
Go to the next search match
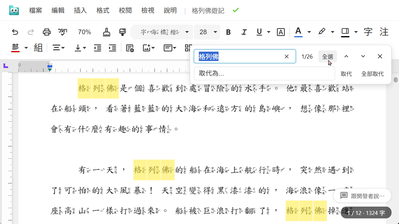click(x=363, y=56)
